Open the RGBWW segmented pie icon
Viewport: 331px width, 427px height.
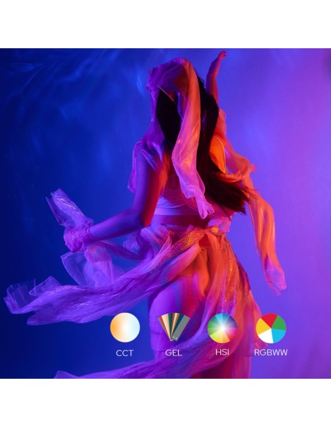(271, 328)
